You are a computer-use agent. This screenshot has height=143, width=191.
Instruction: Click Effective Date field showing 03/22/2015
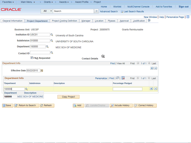tap(33, 71)
